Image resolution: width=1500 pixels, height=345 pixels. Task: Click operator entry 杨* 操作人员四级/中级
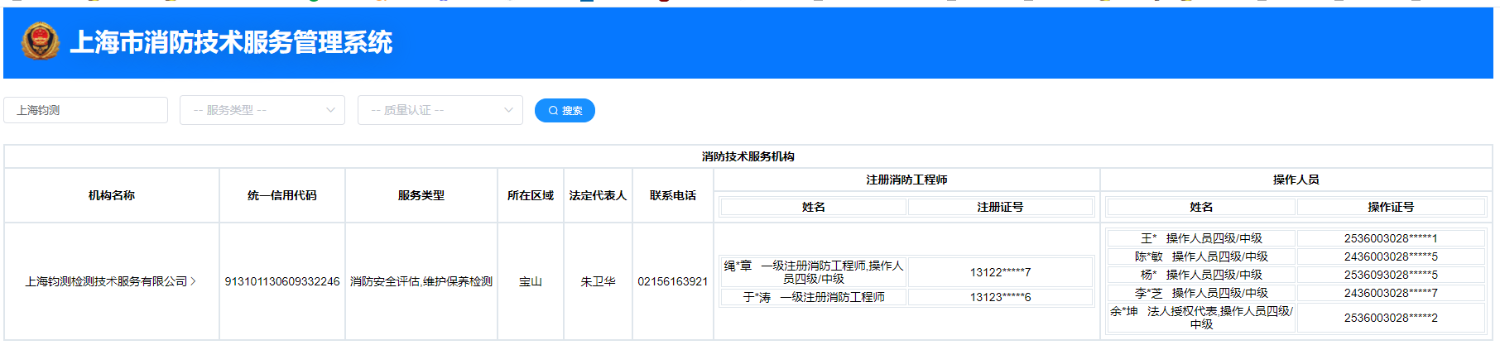point(1201,275)
